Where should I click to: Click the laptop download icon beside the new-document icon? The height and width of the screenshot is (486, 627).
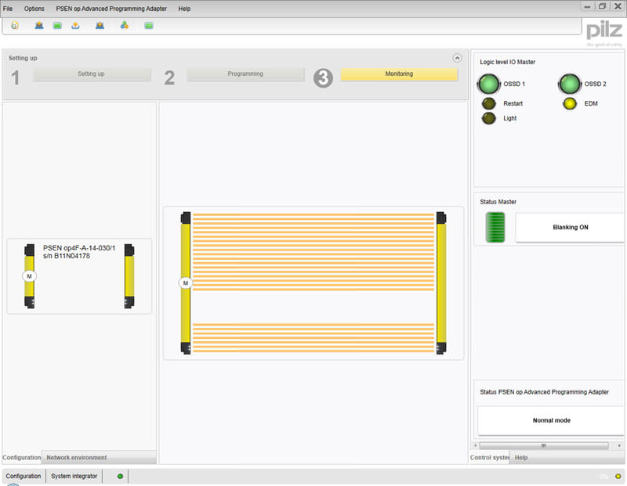(38, 26)
